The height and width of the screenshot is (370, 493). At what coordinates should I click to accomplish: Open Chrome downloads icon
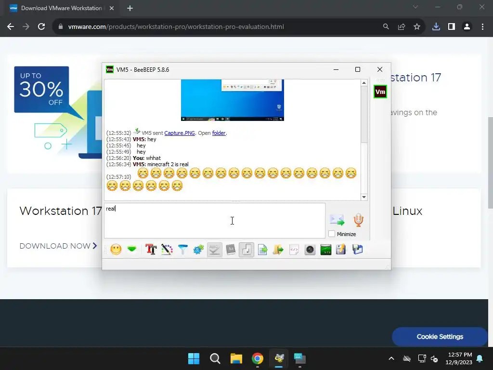pos(436,27)
